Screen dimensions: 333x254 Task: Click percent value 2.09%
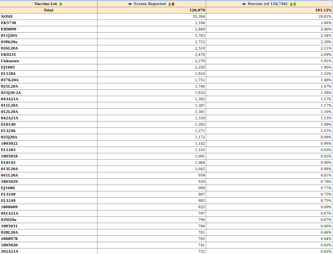click(x=326, y=55)
